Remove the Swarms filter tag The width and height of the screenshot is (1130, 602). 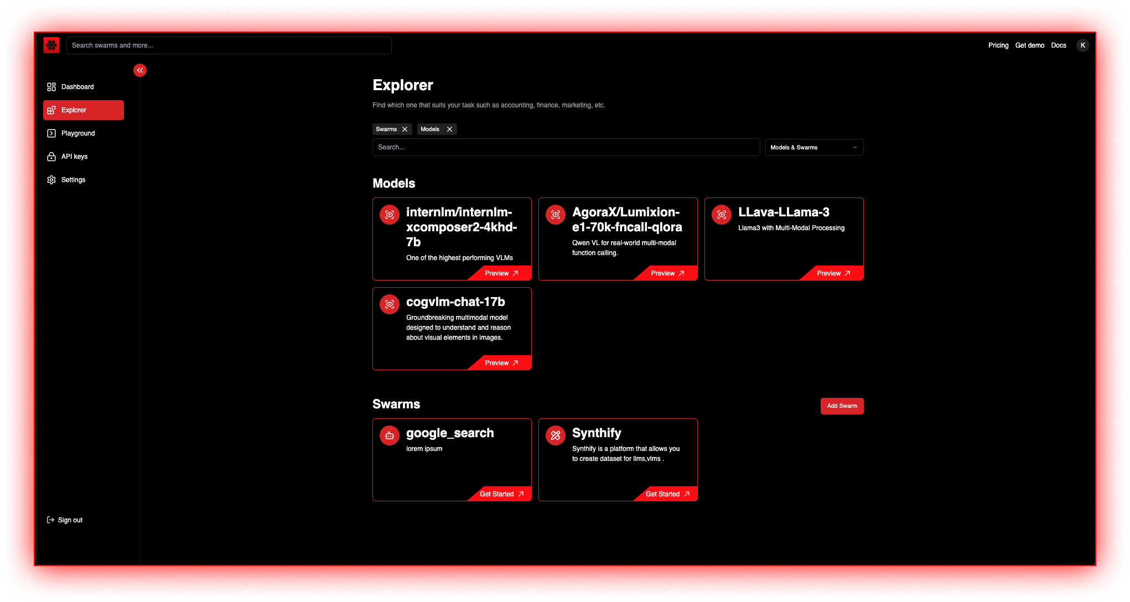click(x=405, y=129)
